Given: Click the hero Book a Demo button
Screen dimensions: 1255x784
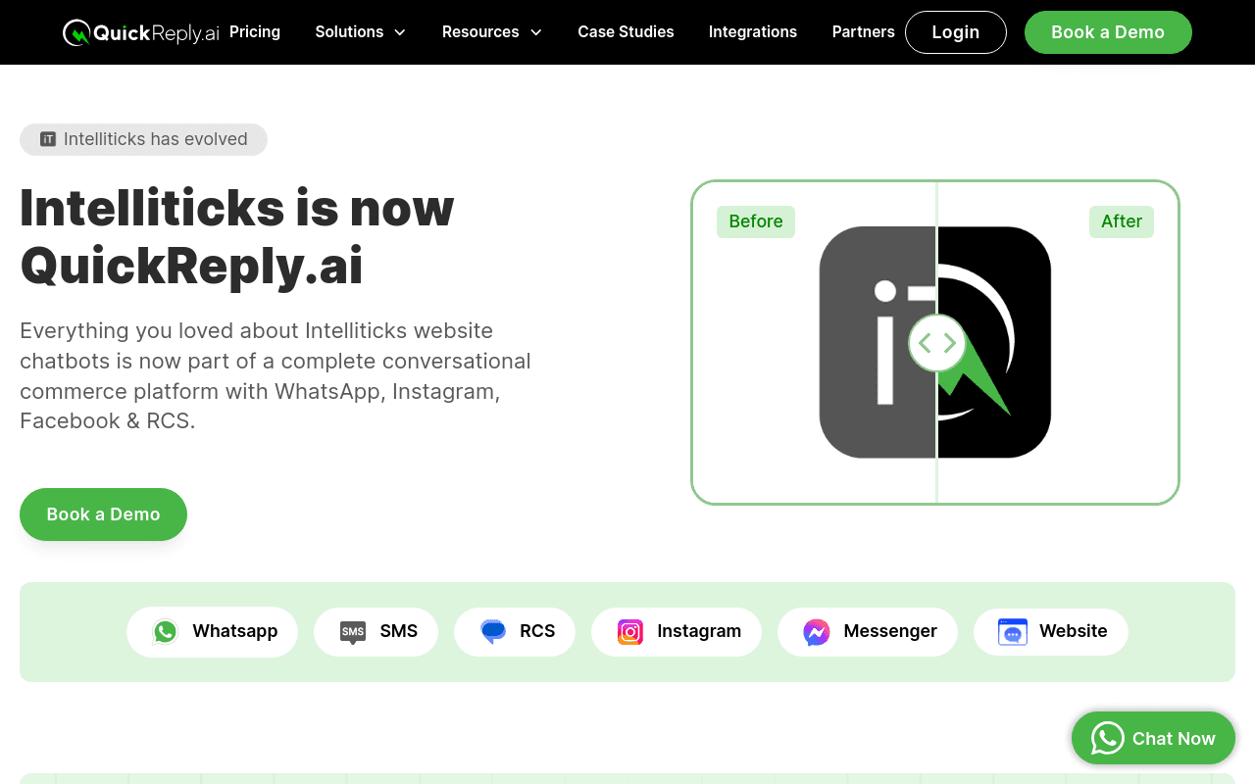Looking at the screenshot, I should click(103, 514).
